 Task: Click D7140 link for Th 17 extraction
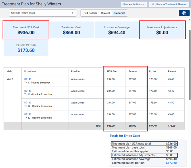tap(28, 103)
